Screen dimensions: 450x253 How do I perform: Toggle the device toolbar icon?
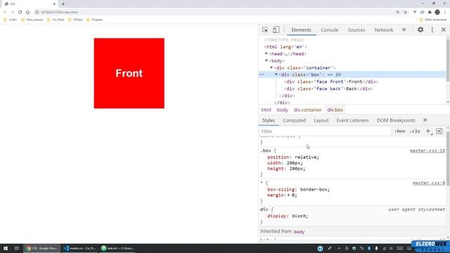coord(276,30)
